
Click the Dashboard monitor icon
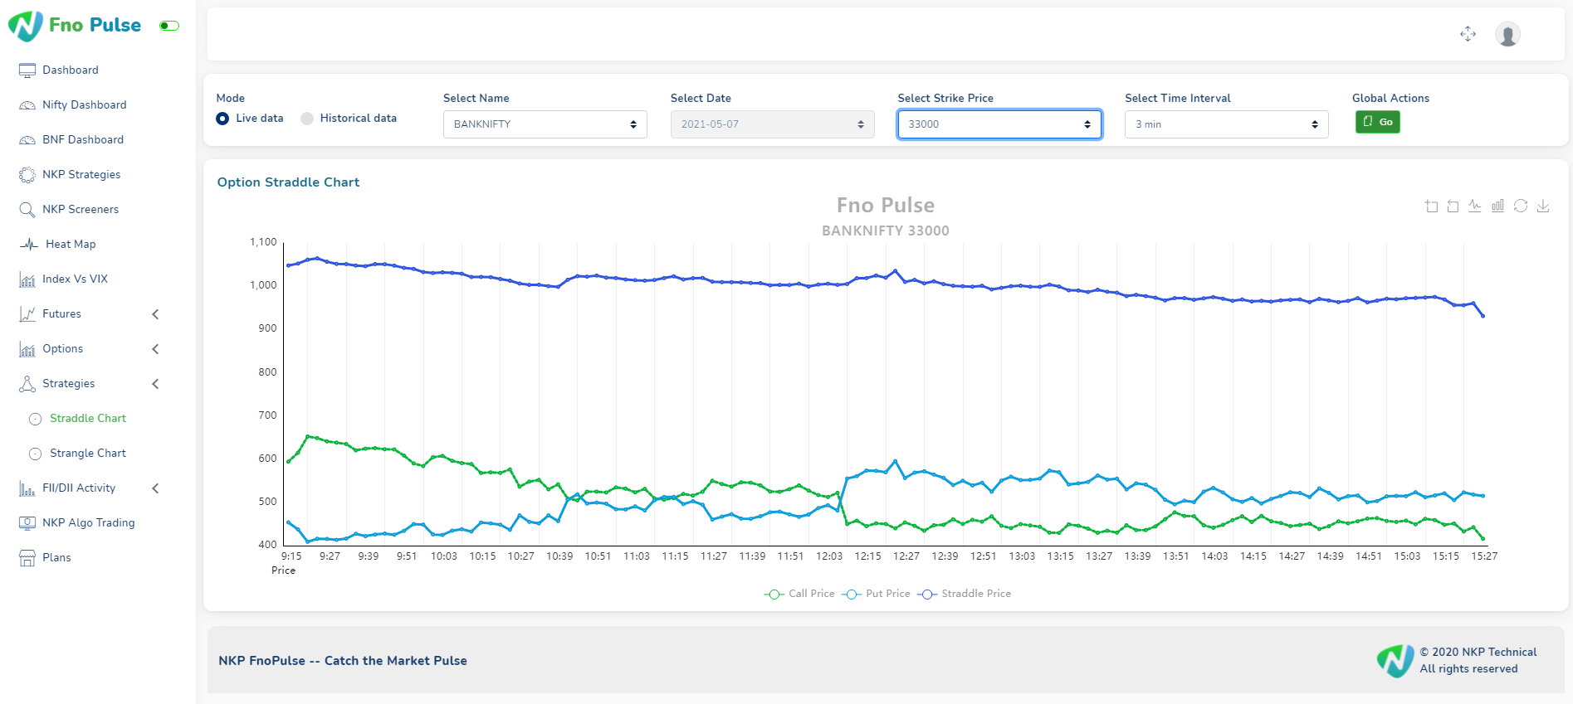coord(27,70)
